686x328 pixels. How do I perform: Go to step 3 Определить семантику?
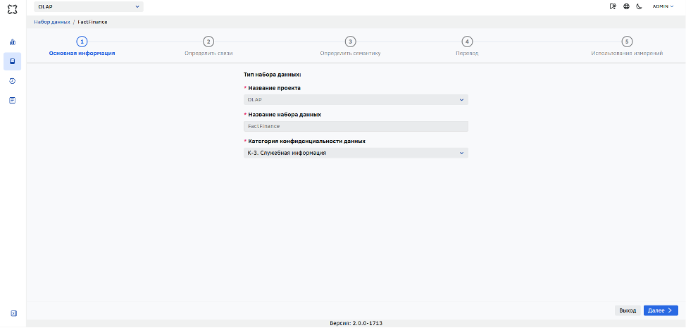[349, 46]
